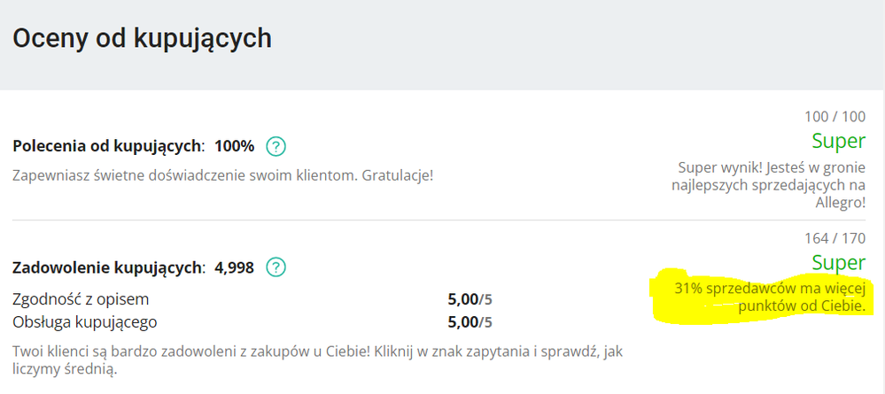Click the 5,00/5 score for Obsługa kupującego

coord(470,321)
